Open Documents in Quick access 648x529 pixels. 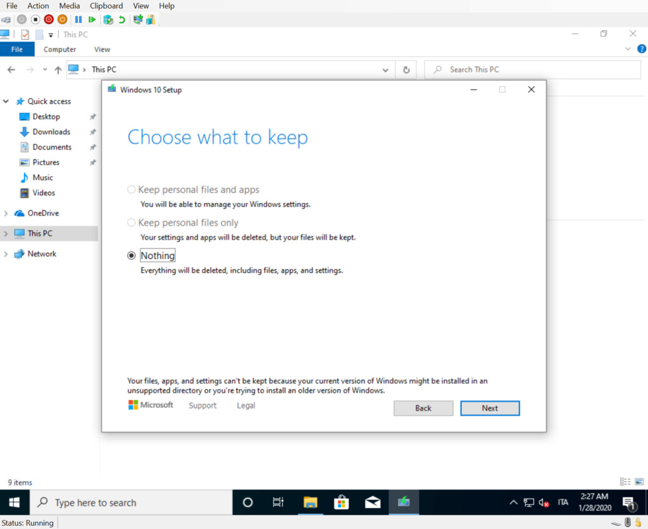52,147
